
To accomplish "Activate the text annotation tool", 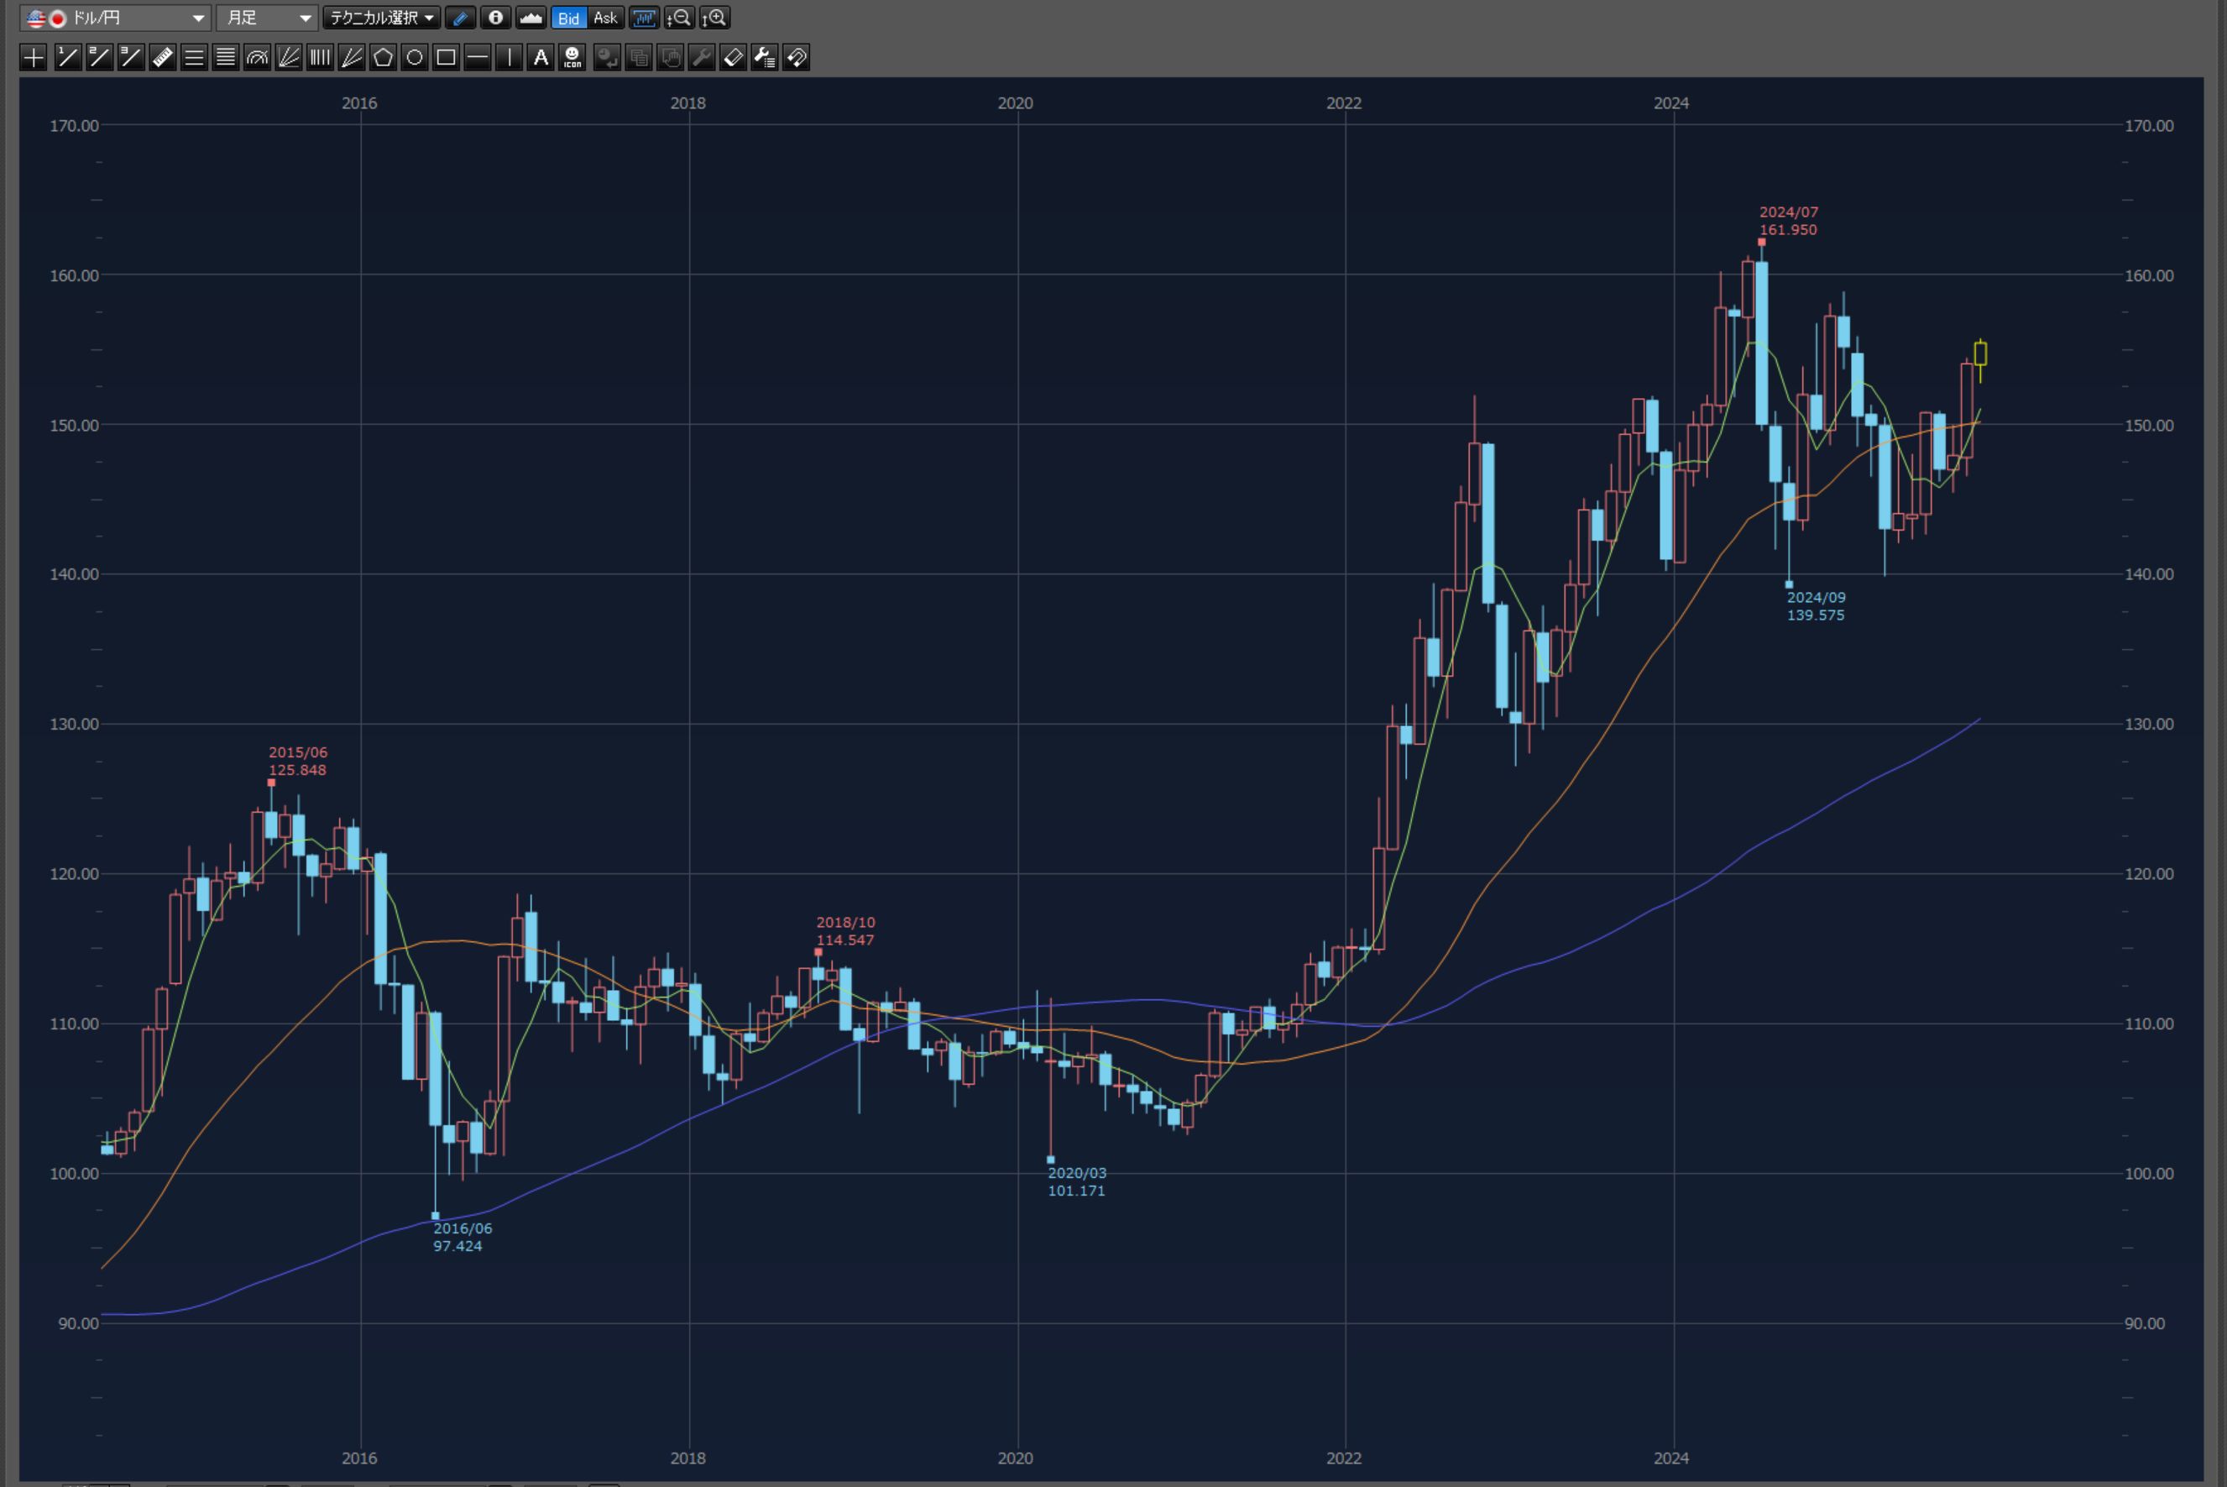I will point(541,58).
